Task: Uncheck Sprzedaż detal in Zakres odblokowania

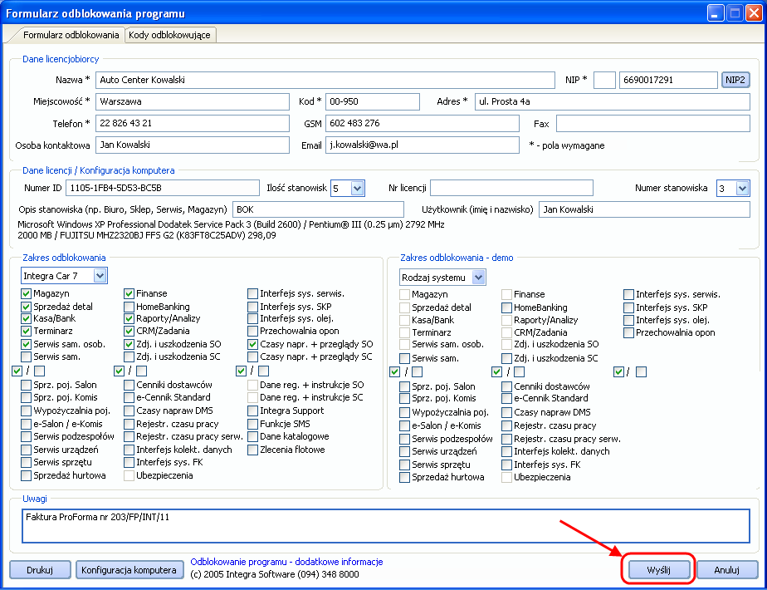Action: coord(27,307)
